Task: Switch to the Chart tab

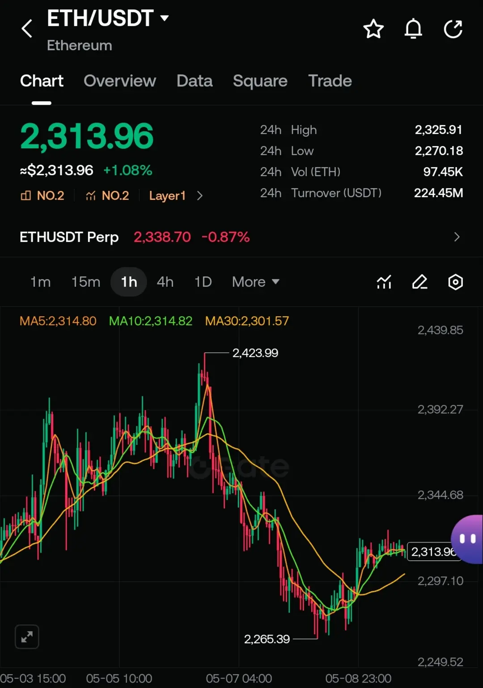Action: tap(42, 81)
